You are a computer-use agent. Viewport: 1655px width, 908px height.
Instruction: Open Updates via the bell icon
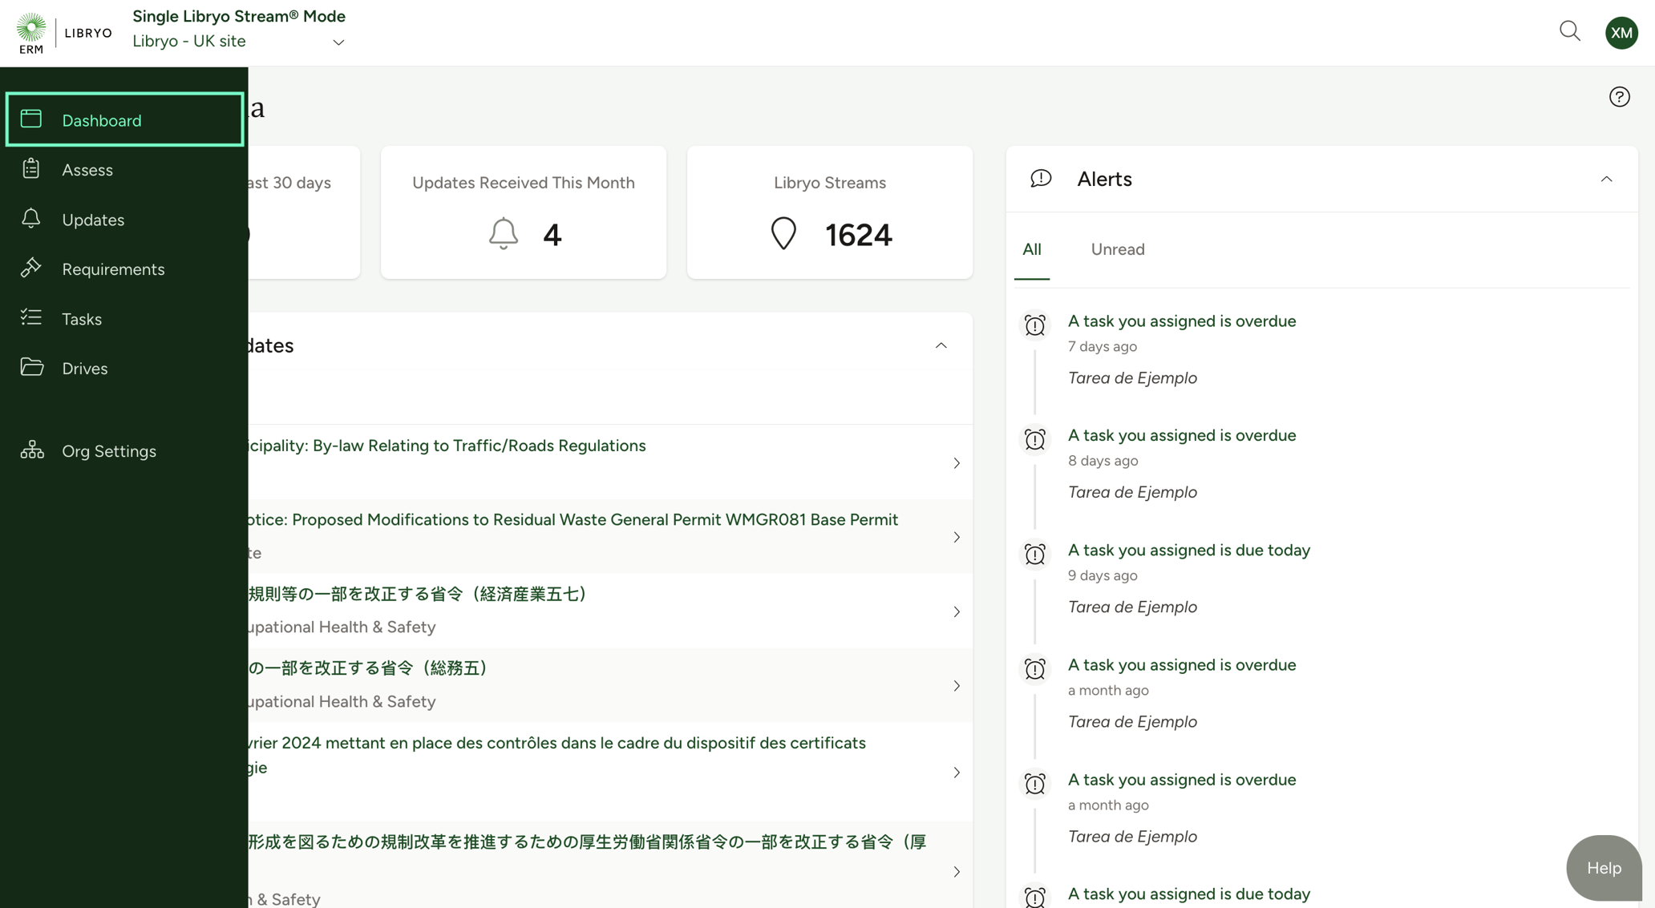point(30,219)
